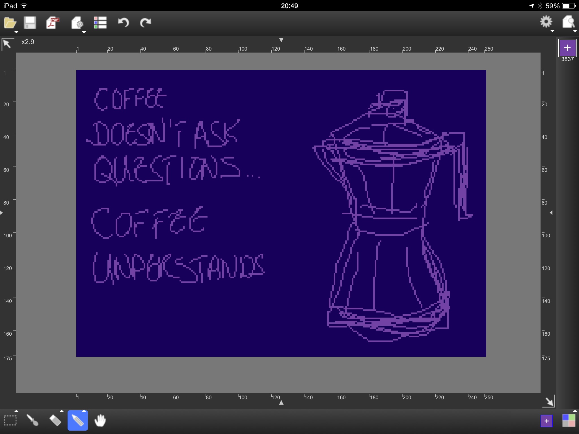
Task: Expand the page search view options
Action: 569,22
